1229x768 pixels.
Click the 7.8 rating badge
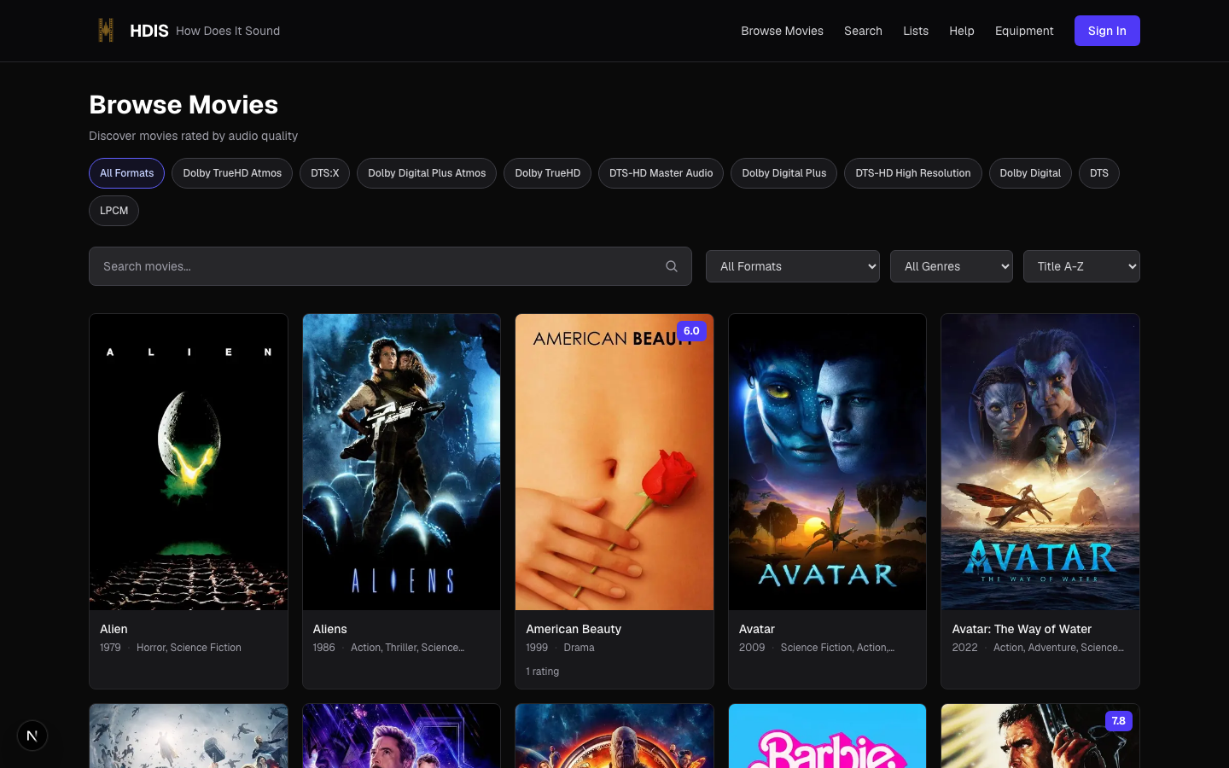[1118, 721]
